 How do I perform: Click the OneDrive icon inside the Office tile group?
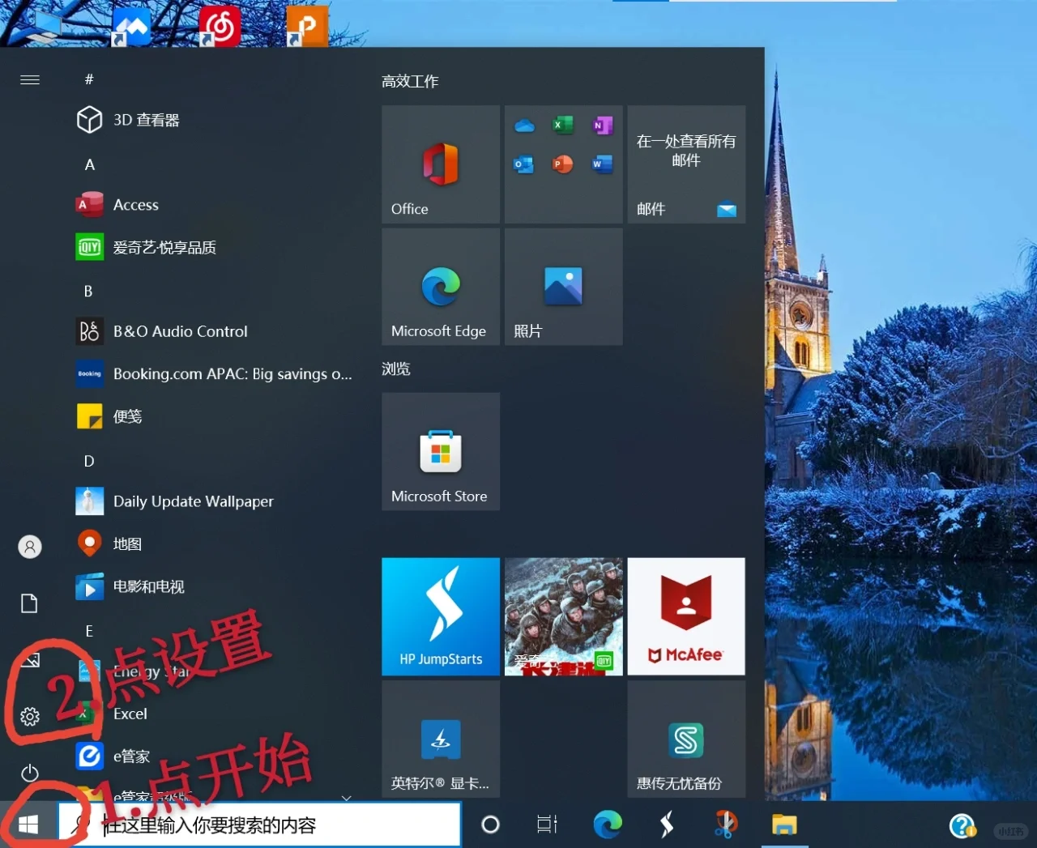pos(524,126)
